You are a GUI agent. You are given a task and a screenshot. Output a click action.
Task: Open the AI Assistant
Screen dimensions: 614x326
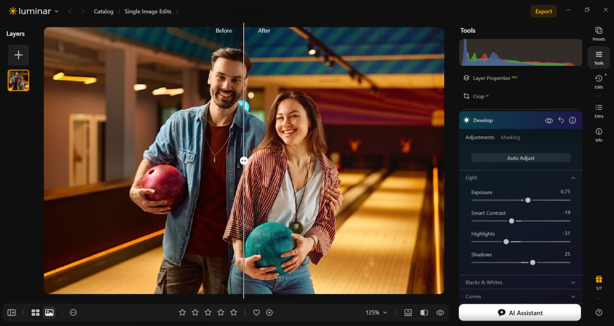point(520,313)
